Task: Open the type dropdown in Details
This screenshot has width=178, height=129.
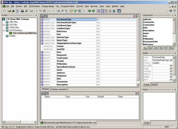Action: (171, 60)
